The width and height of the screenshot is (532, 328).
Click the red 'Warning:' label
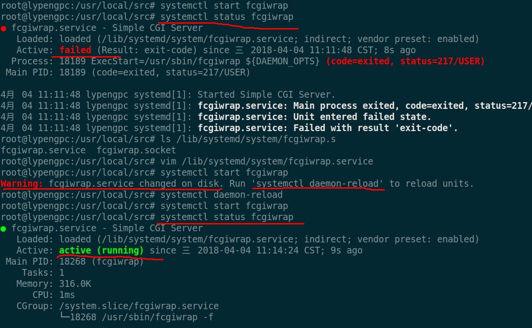[22, 184]
